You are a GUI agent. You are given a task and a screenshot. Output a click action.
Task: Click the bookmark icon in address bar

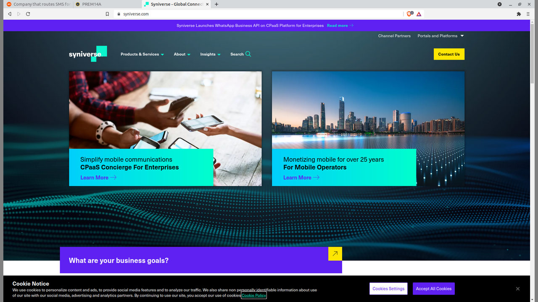click(107, 14)
